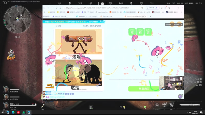Click the grenade canister HUD slot 2
This screenshot has width=205, height=115.
[171, 105]
